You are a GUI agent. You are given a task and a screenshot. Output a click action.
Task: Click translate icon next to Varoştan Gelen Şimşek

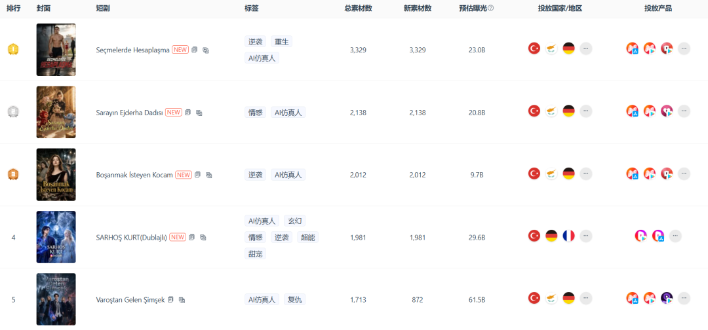tap(182, 300)
